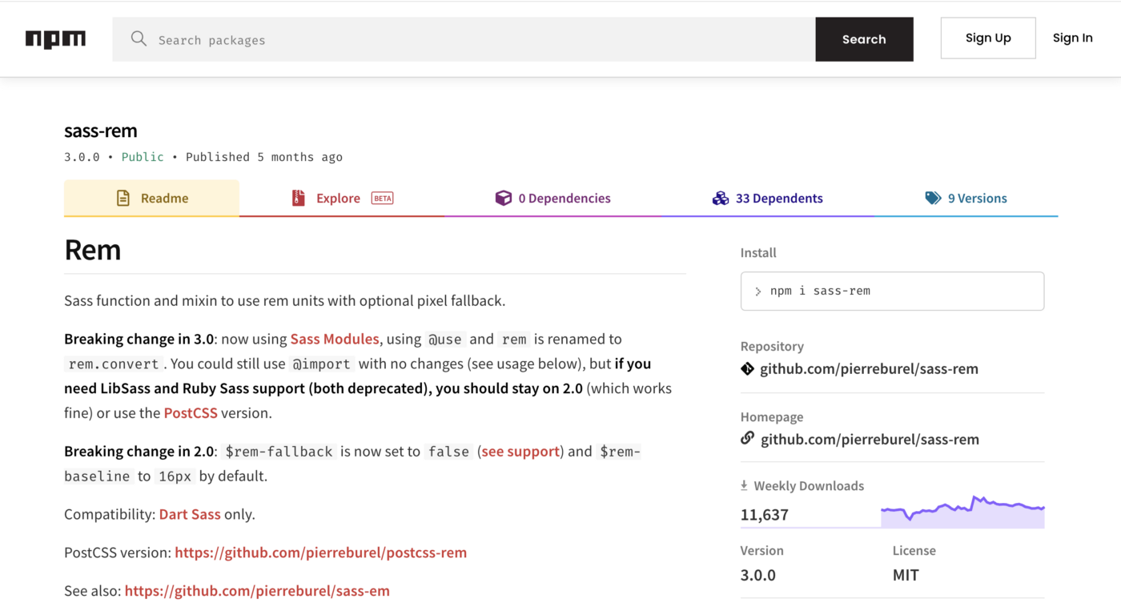Viewport: 1121px width, 611px height.
Task: Click the $rem-fallback code snippet
Action: pyautogui.click(x=279, y=452)
